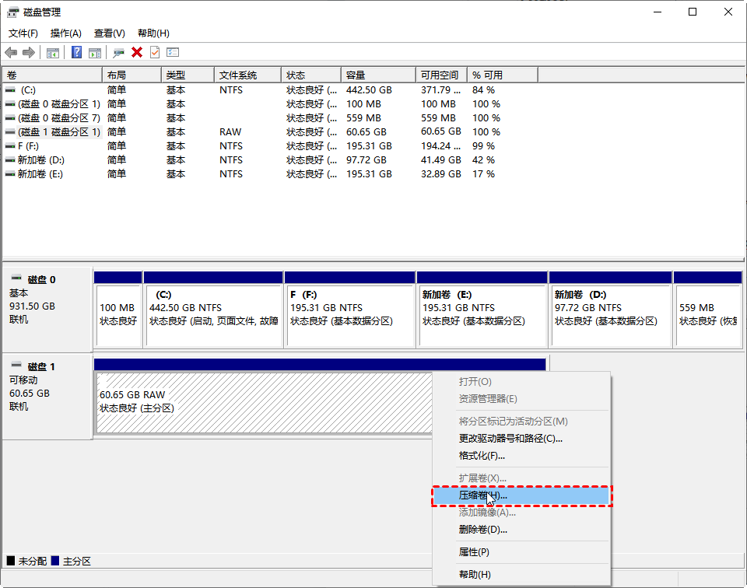
Task: Open Help via blue question mark icon
Action: (x=77, y=52)
